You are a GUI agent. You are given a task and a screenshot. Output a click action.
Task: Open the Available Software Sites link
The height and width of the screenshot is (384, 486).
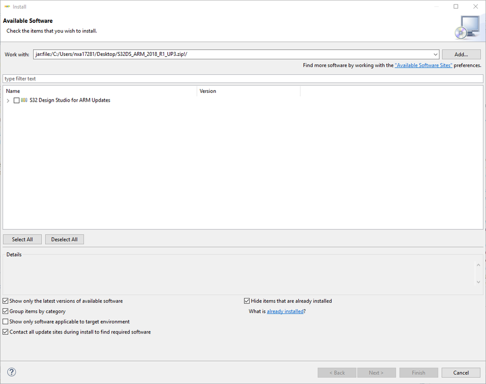[423, 65]
